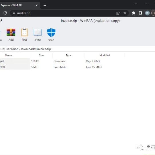Bookmark this page with star icon
This screenshot has width=155, height=155.
click(125, 13)
